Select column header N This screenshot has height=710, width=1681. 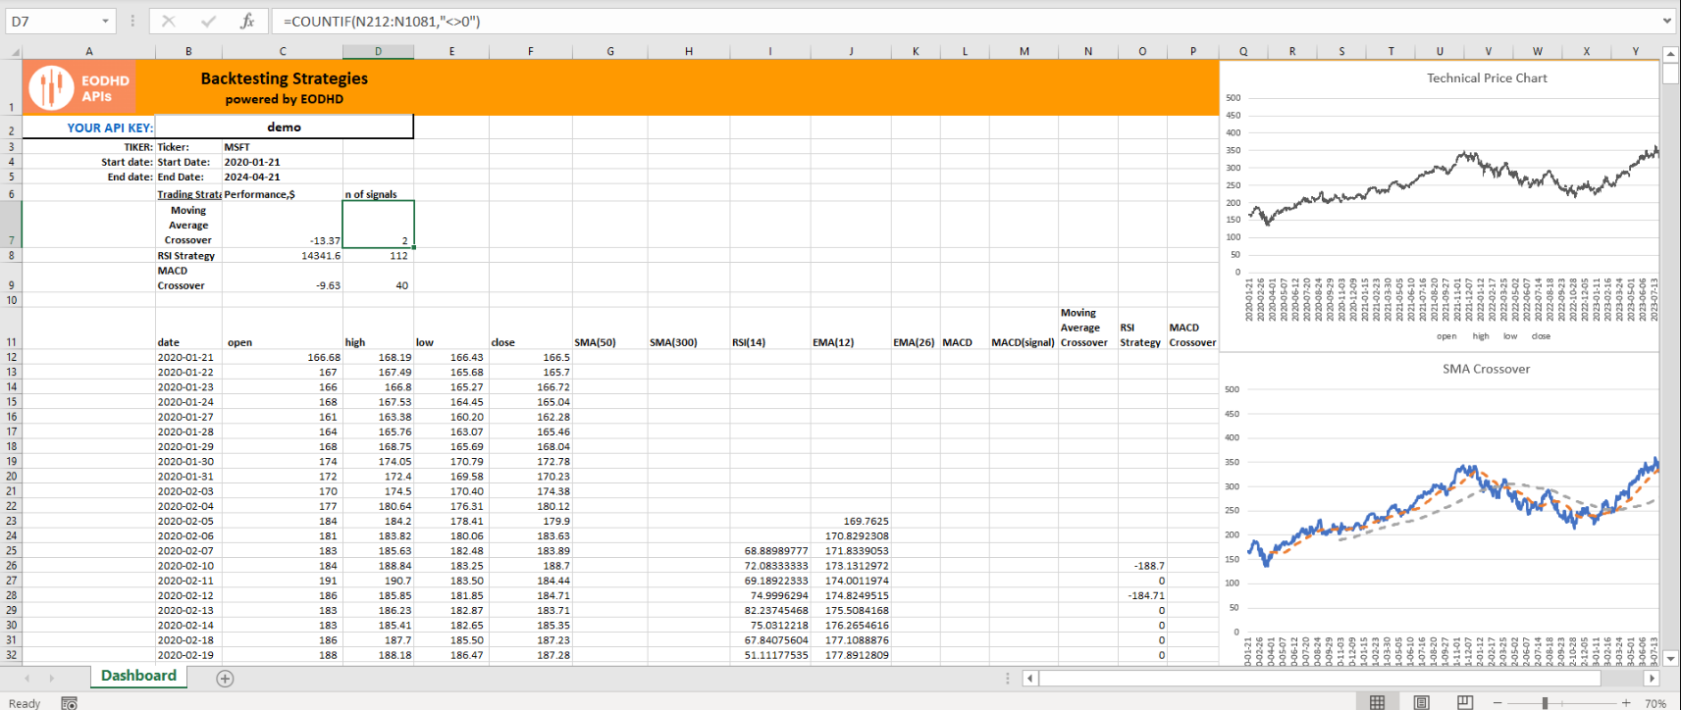pos(1088,51)
